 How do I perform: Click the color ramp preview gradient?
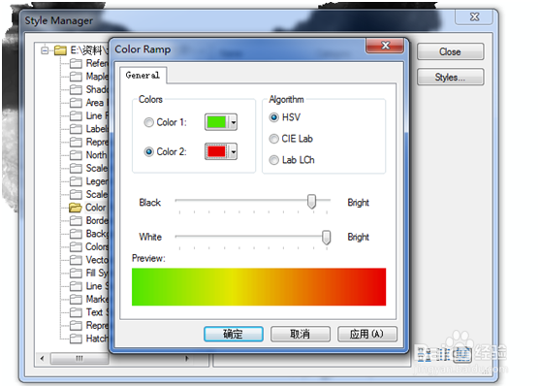pos(259,287)
